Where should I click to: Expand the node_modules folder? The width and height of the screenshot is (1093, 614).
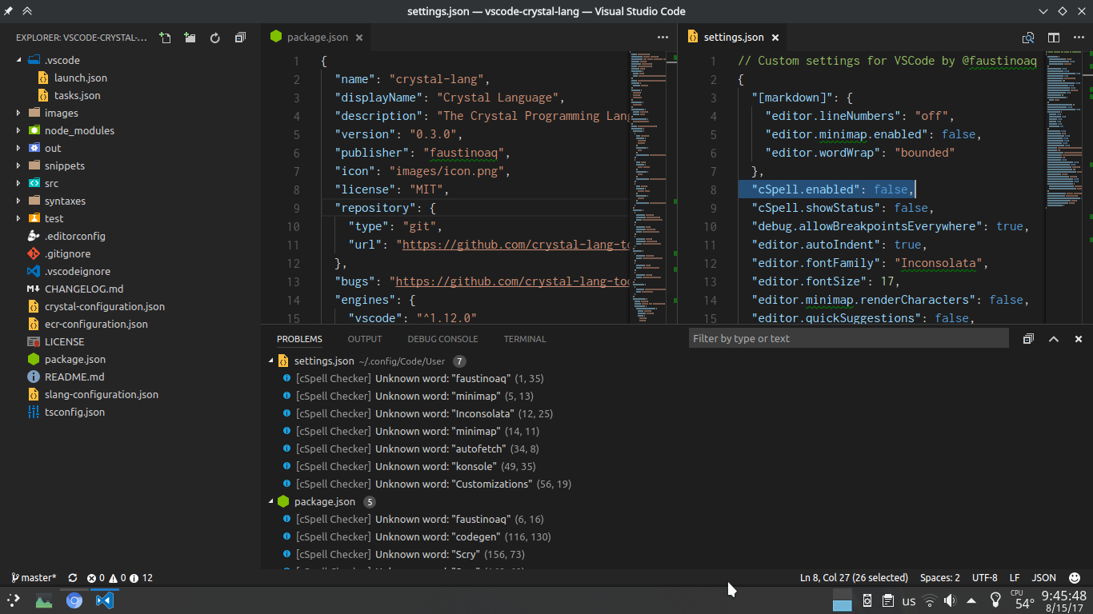click(18, 130)
